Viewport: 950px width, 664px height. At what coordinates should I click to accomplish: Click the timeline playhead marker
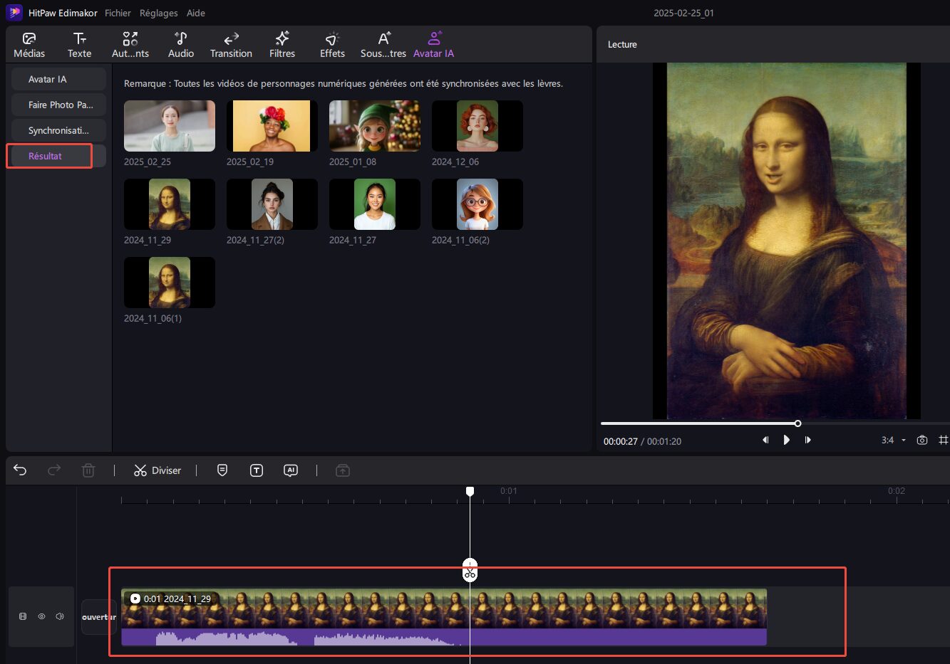click(x=470, y=492)
